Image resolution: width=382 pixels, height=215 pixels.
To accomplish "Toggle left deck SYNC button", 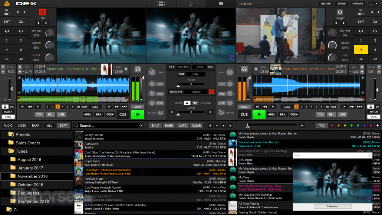I will click(x=8, y=117).
